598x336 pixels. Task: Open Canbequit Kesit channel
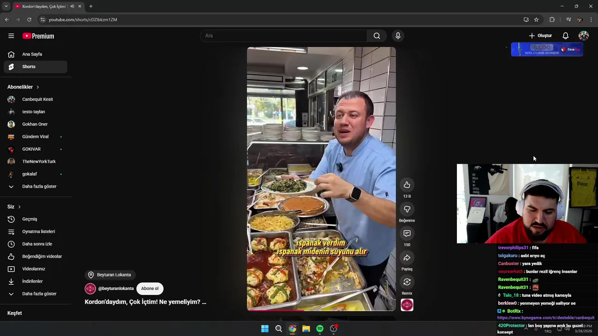click(x=36, y=99)
